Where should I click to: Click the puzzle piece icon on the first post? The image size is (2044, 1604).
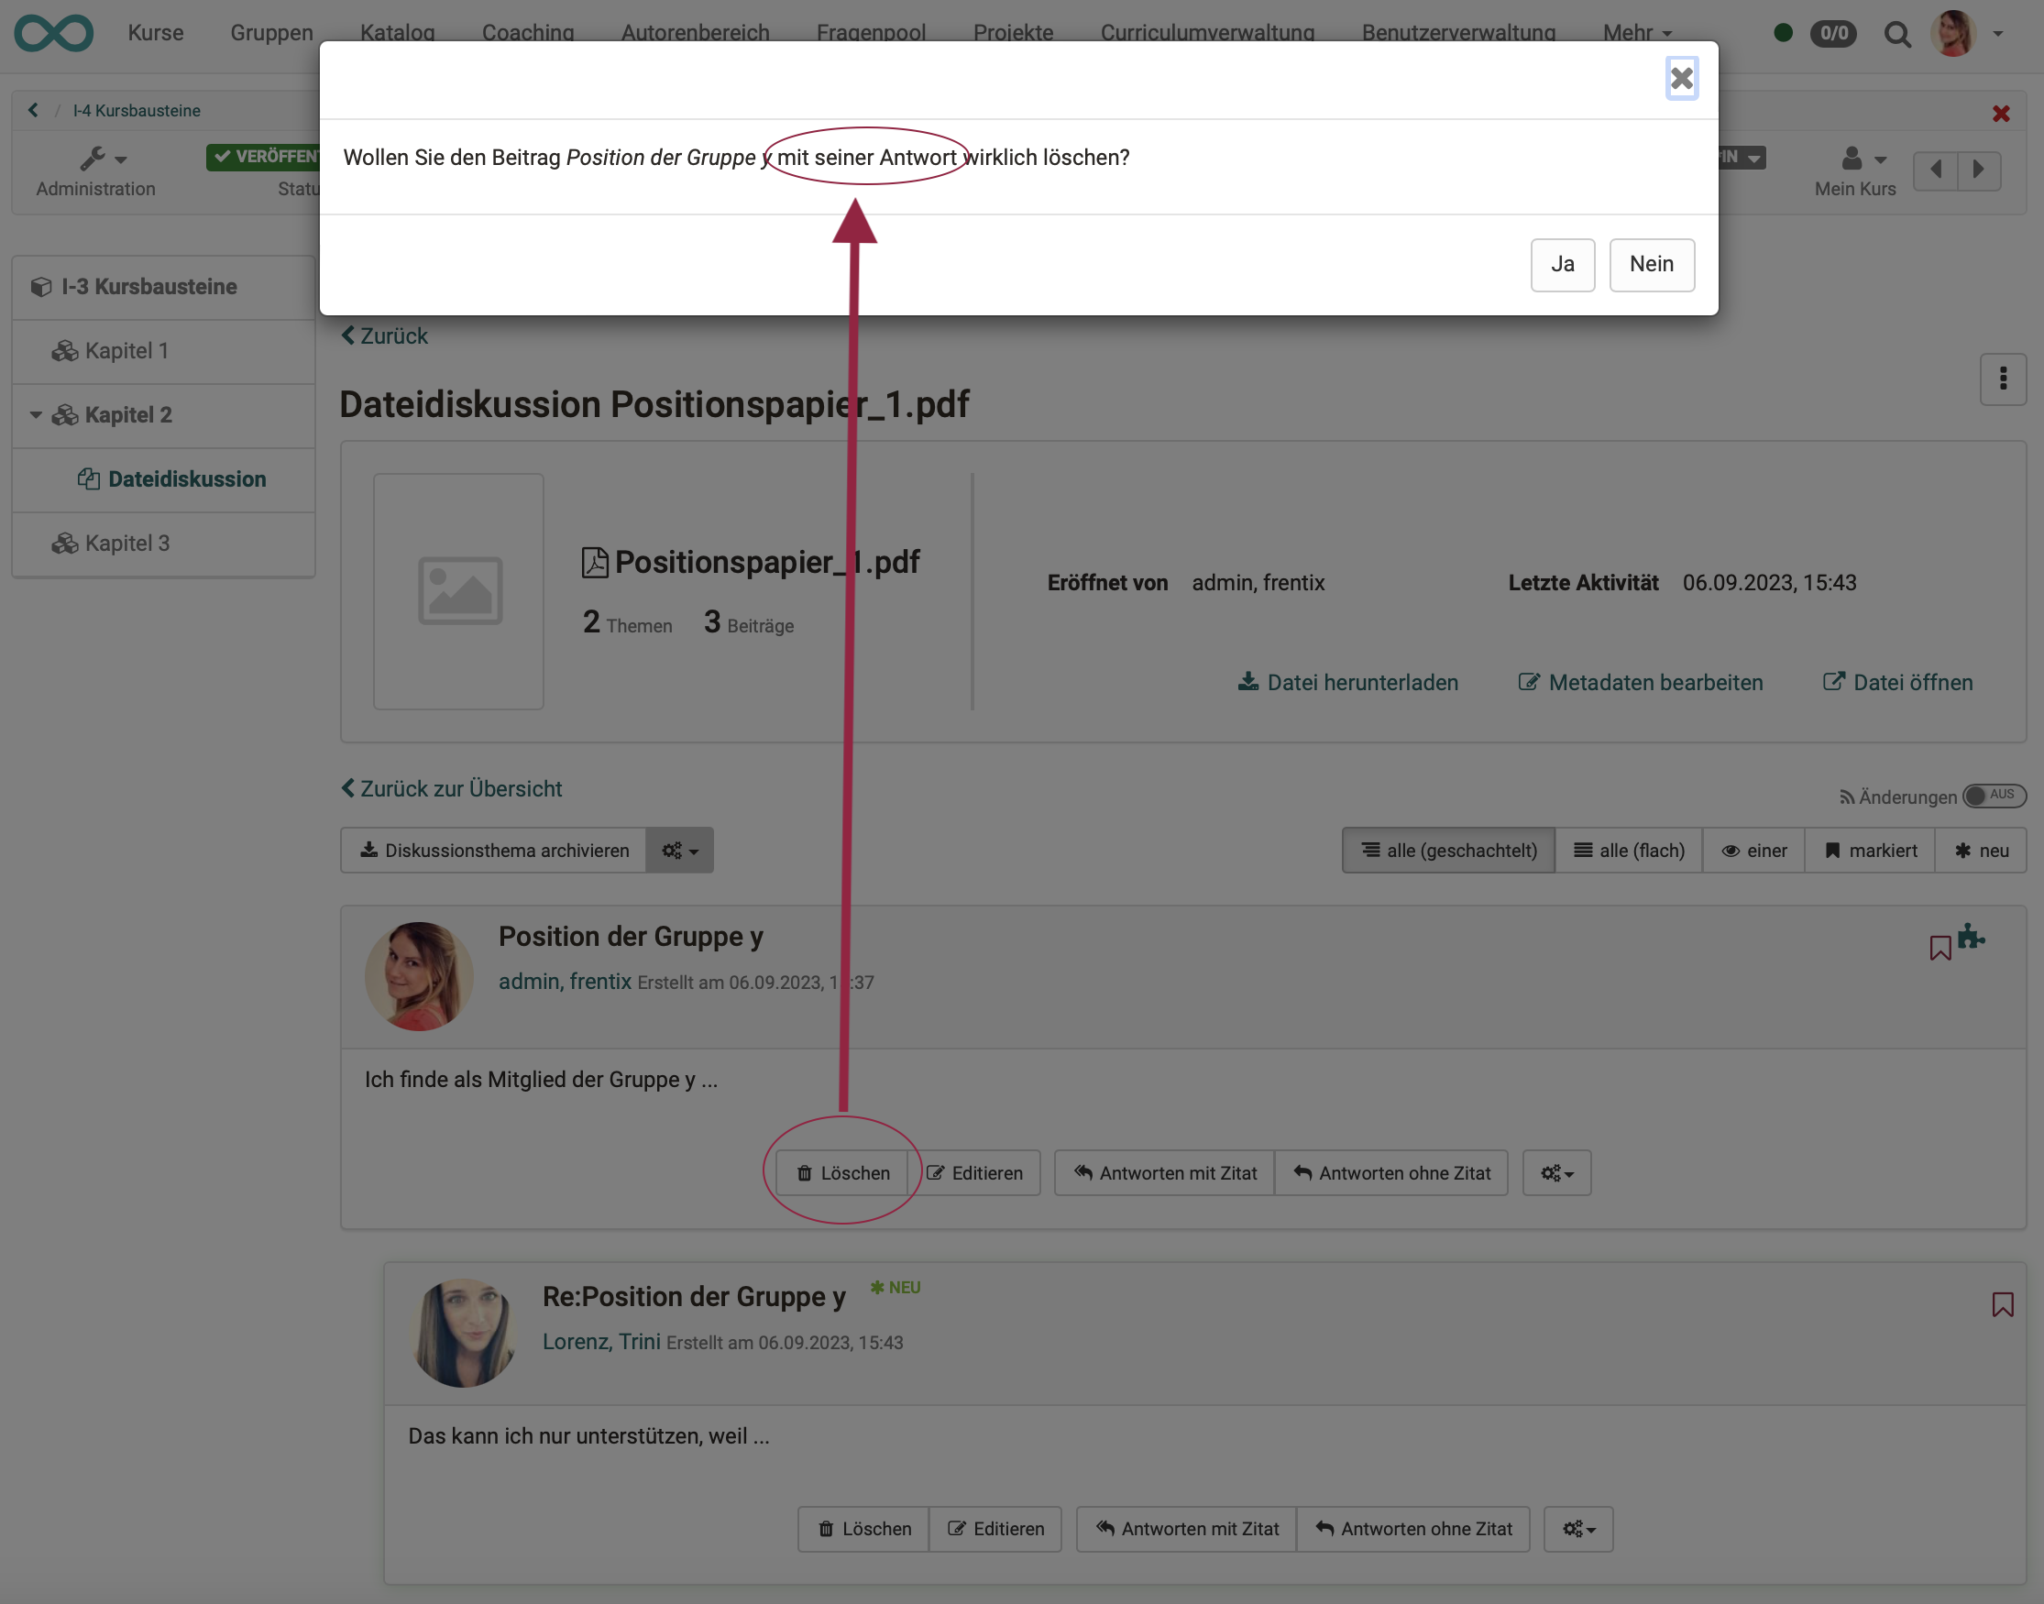(1971, 937)
